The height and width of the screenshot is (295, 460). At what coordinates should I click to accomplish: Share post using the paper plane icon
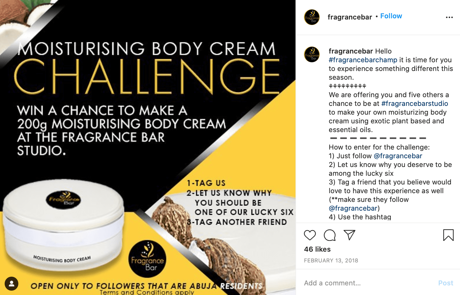pos(349,235)
